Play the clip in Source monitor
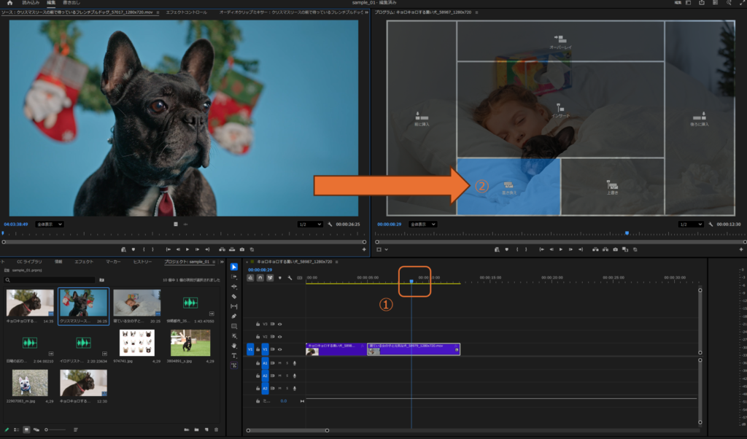747x439 pixels. (x=187, y=249)
